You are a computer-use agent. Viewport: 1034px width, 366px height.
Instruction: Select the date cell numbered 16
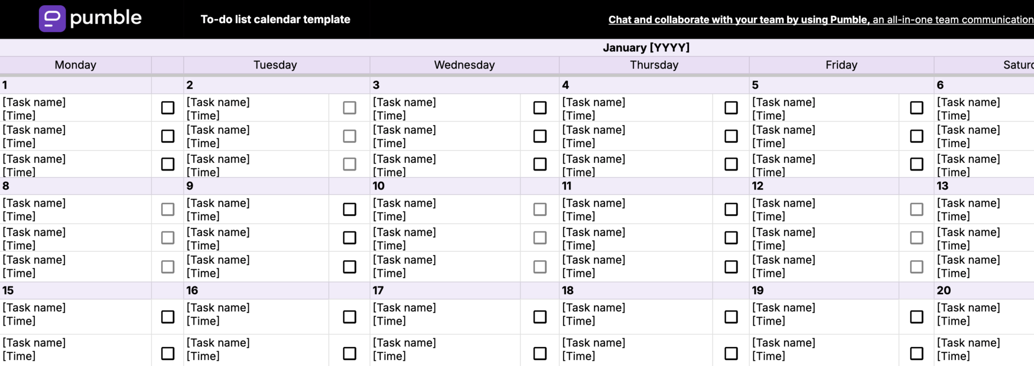255,290
